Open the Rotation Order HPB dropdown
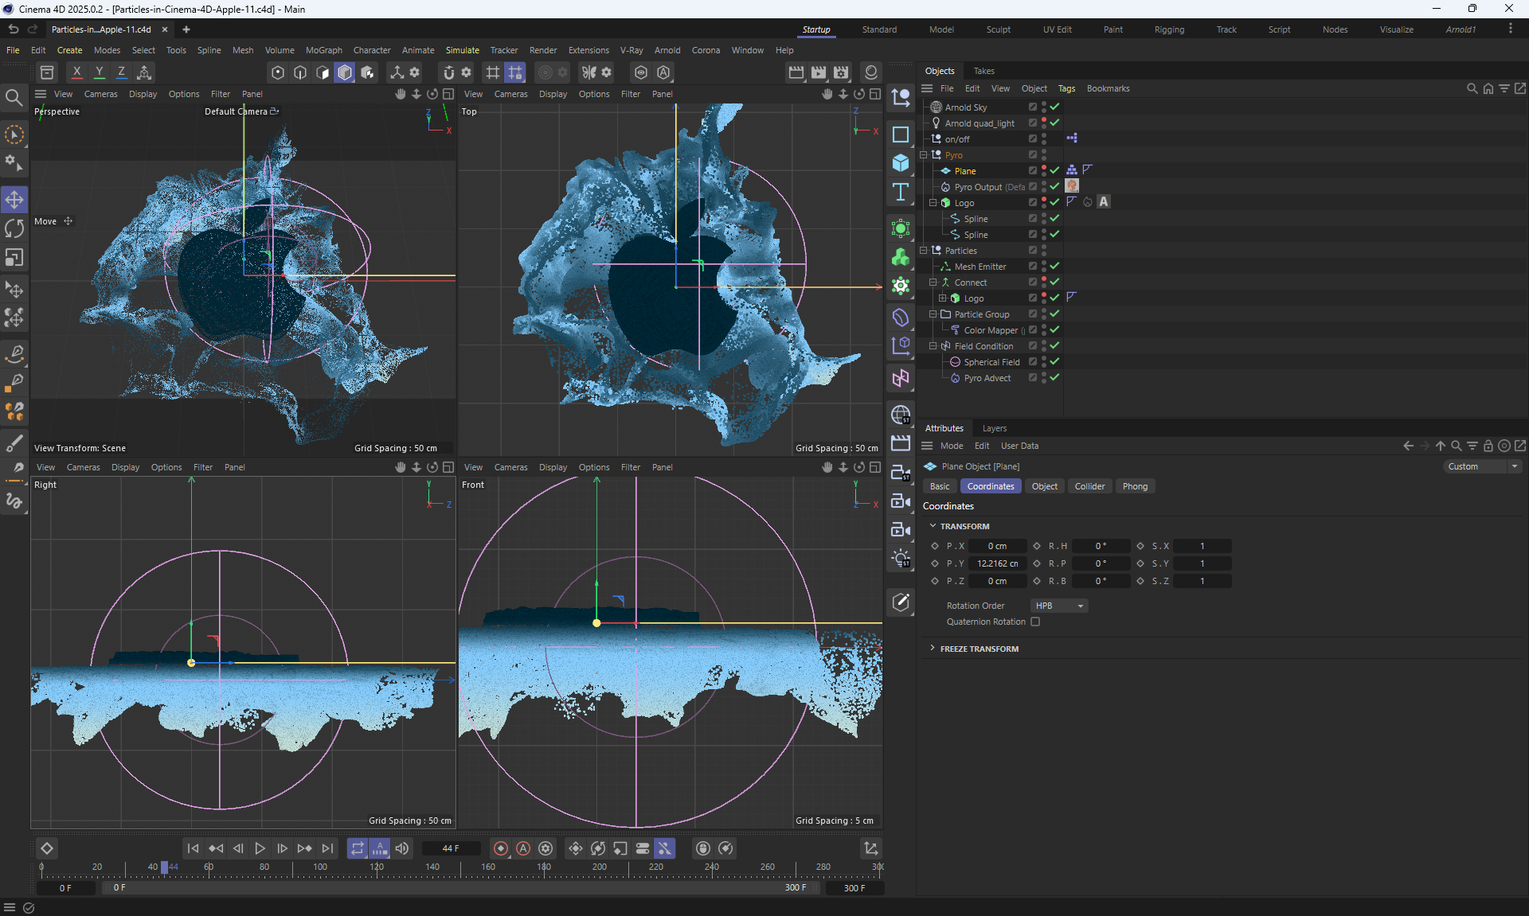Image resolution: width=1529 pixels, height=916 pixels. [x=1059, y=606]
